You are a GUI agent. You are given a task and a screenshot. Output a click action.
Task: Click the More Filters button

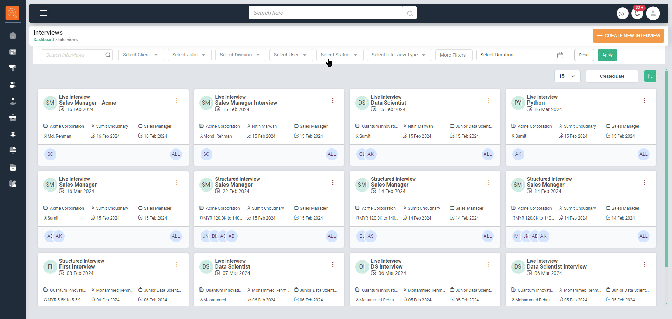coord(453,55)
